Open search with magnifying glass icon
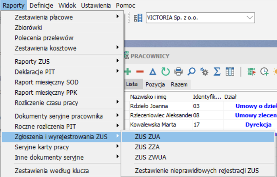Viewport: 277px width, 177px height. click(191, 72)
